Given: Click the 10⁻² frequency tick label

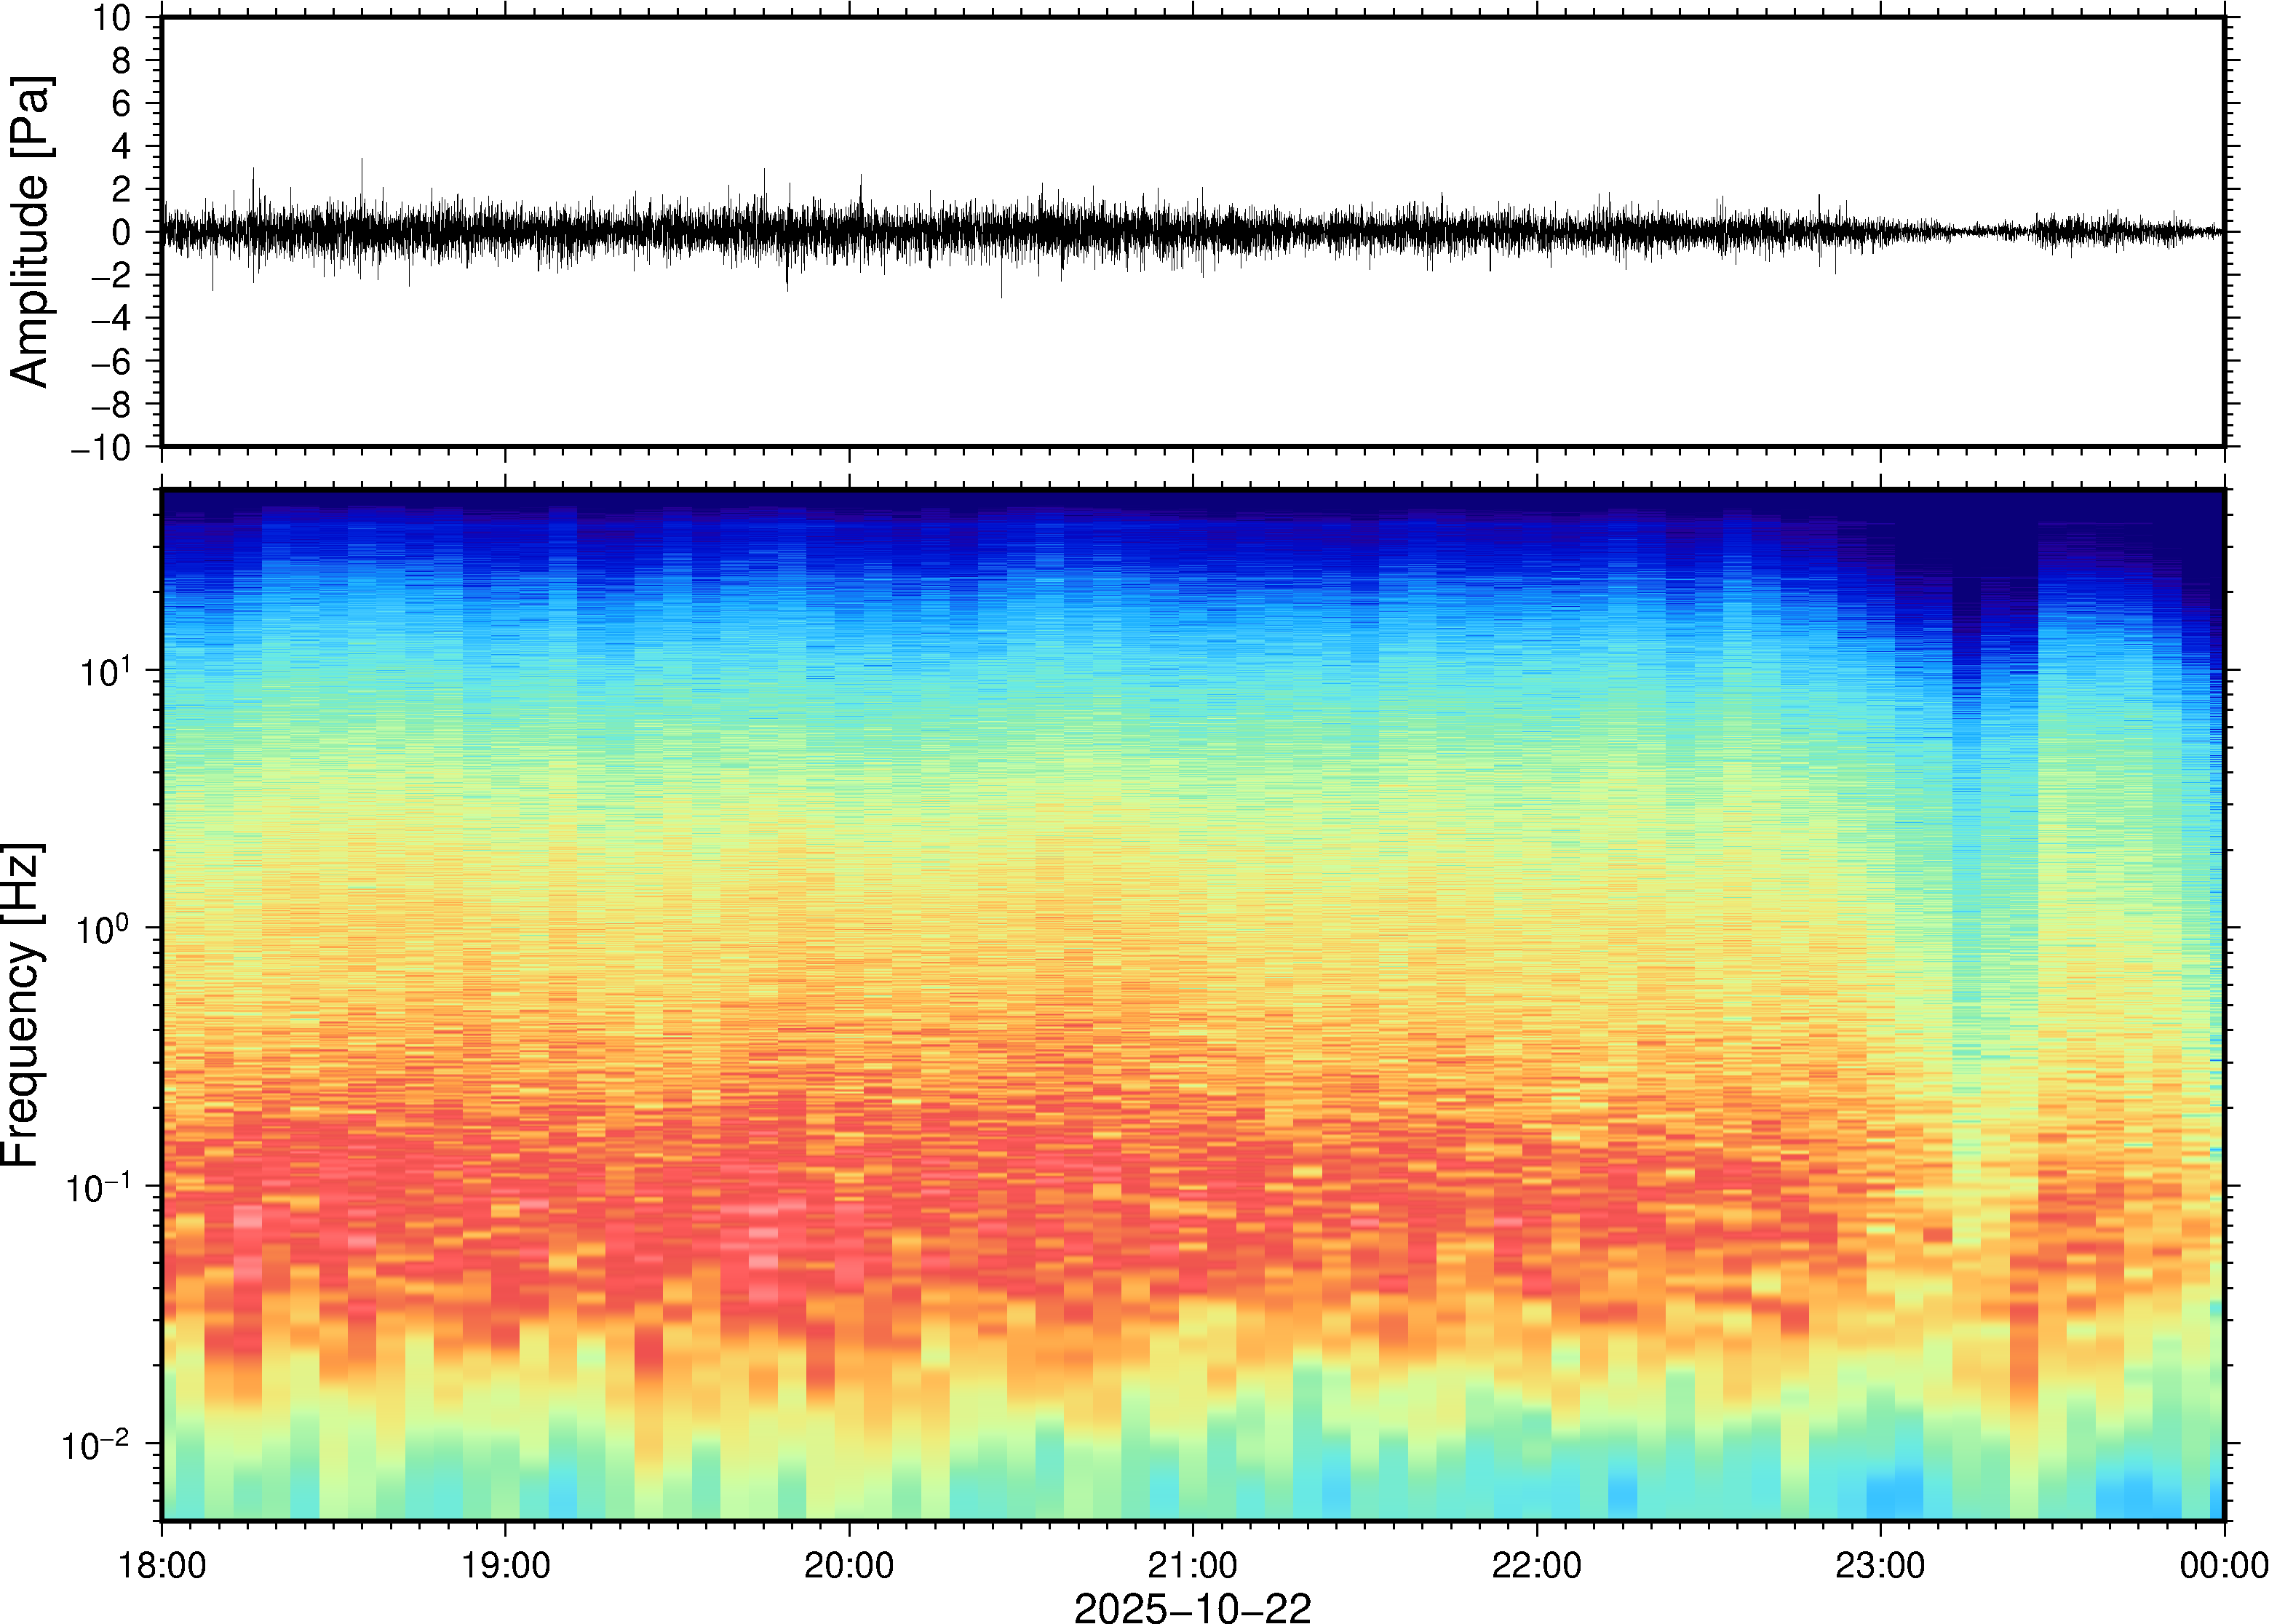Looking at the screenshot, I should tap(96, 1445).
